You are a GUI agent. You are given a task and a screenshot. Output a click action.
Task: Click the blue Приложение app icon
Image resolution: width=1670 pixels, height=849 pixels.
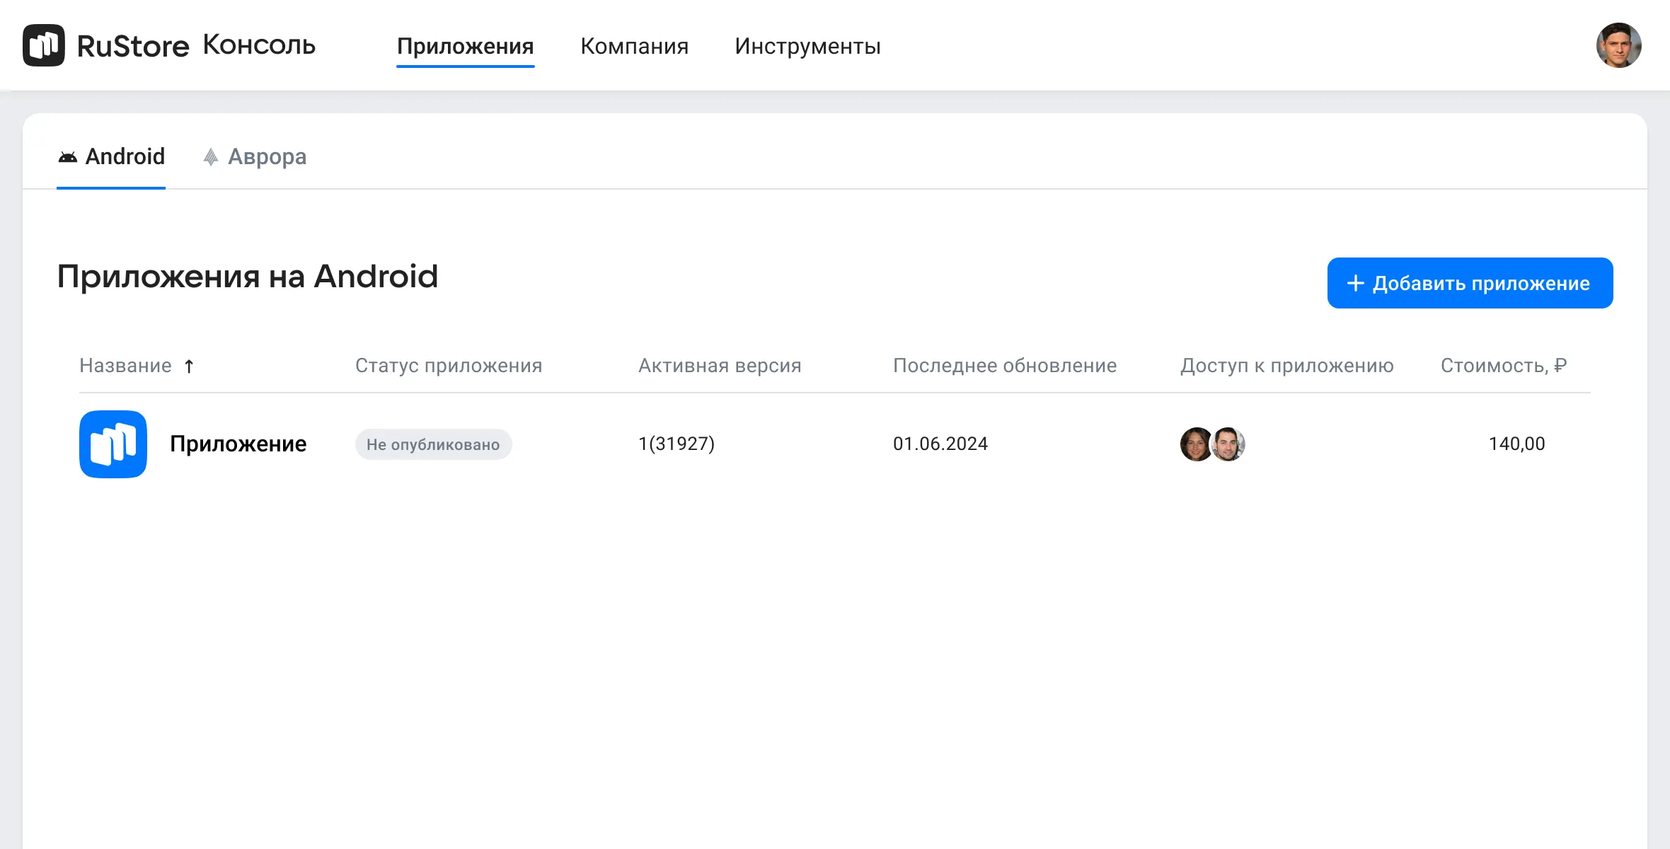click(113, 444)
